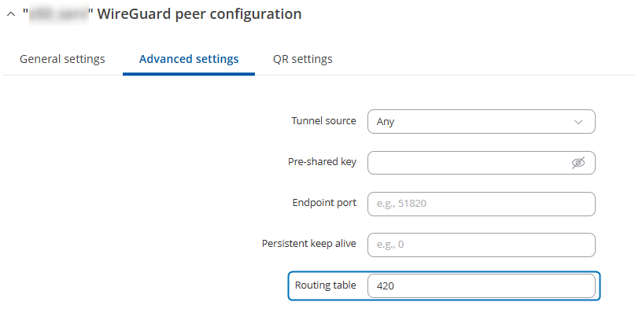Click the Routing table field containing 420
The image size is (635, 313).
[x=481, y=286]
